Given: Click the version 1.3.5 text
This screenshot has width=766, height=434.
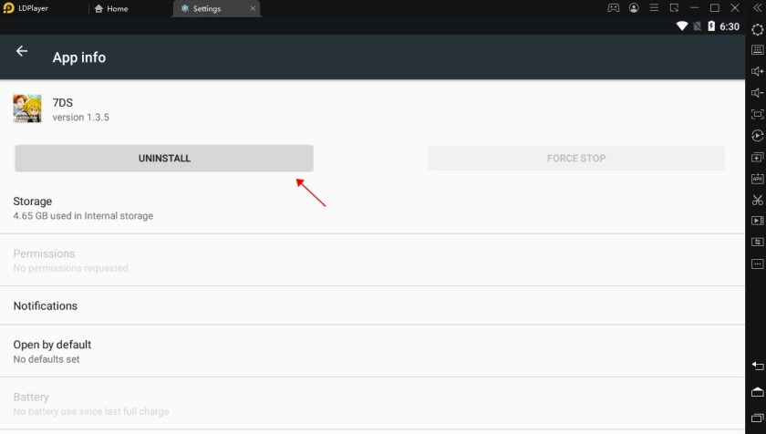Looking at the screenshot, I should click(x=80, y=118).
